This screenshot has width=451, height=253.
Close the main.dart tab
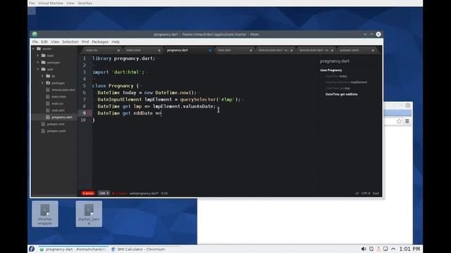pos(251,51)
